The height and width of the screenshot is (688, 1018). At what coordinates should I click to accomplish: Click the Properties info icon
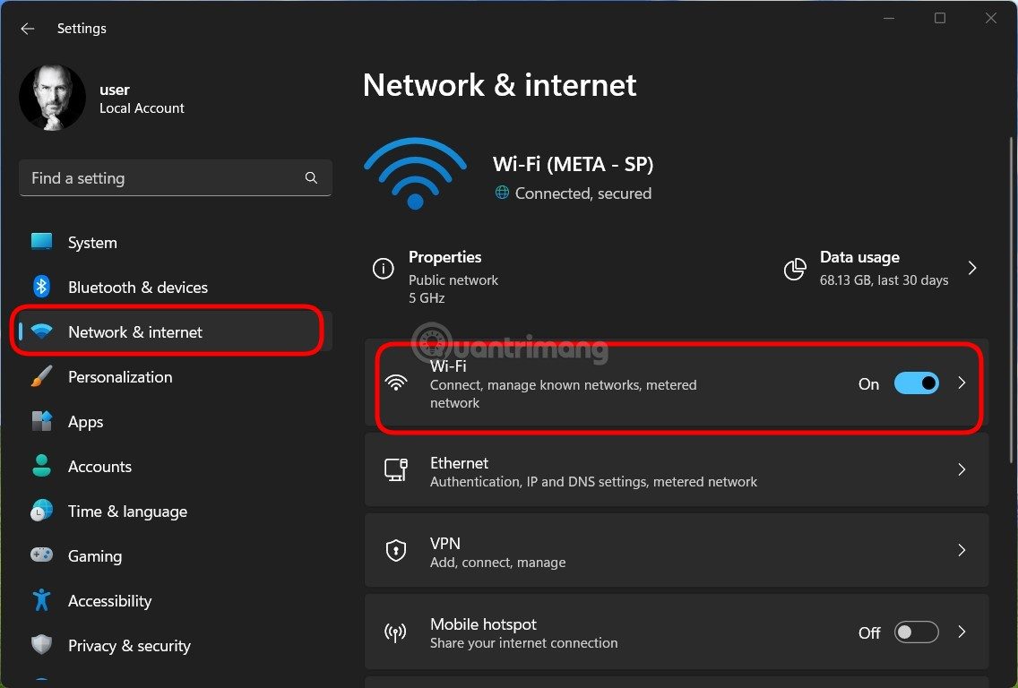(383, 269)
